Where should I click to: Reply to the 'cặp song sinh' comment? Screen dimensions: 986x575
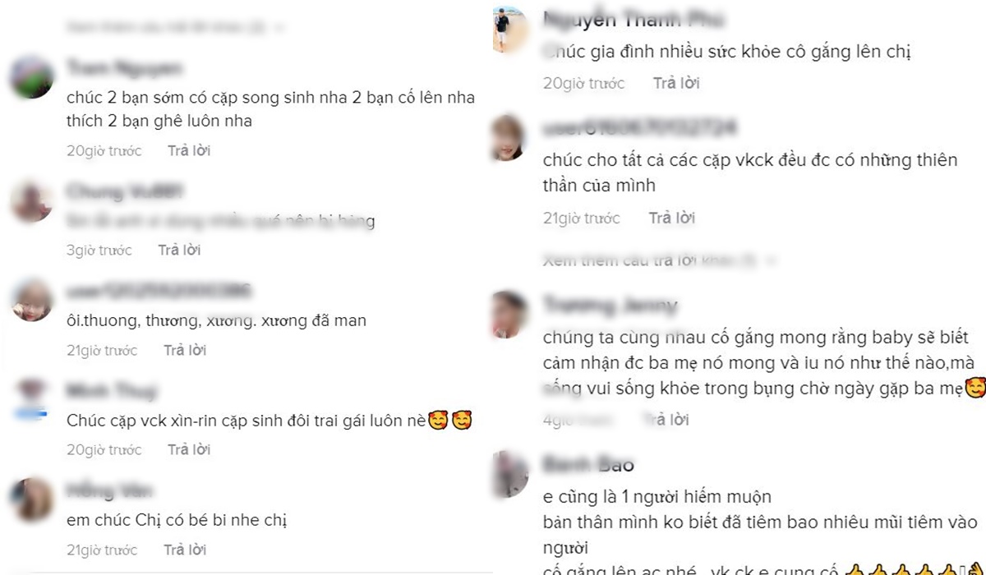[189, 151]
